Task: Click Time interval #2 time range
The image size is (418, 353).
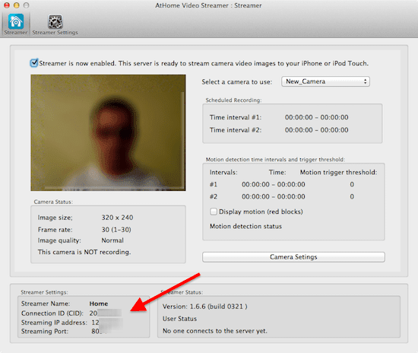Action: (316, 130)
